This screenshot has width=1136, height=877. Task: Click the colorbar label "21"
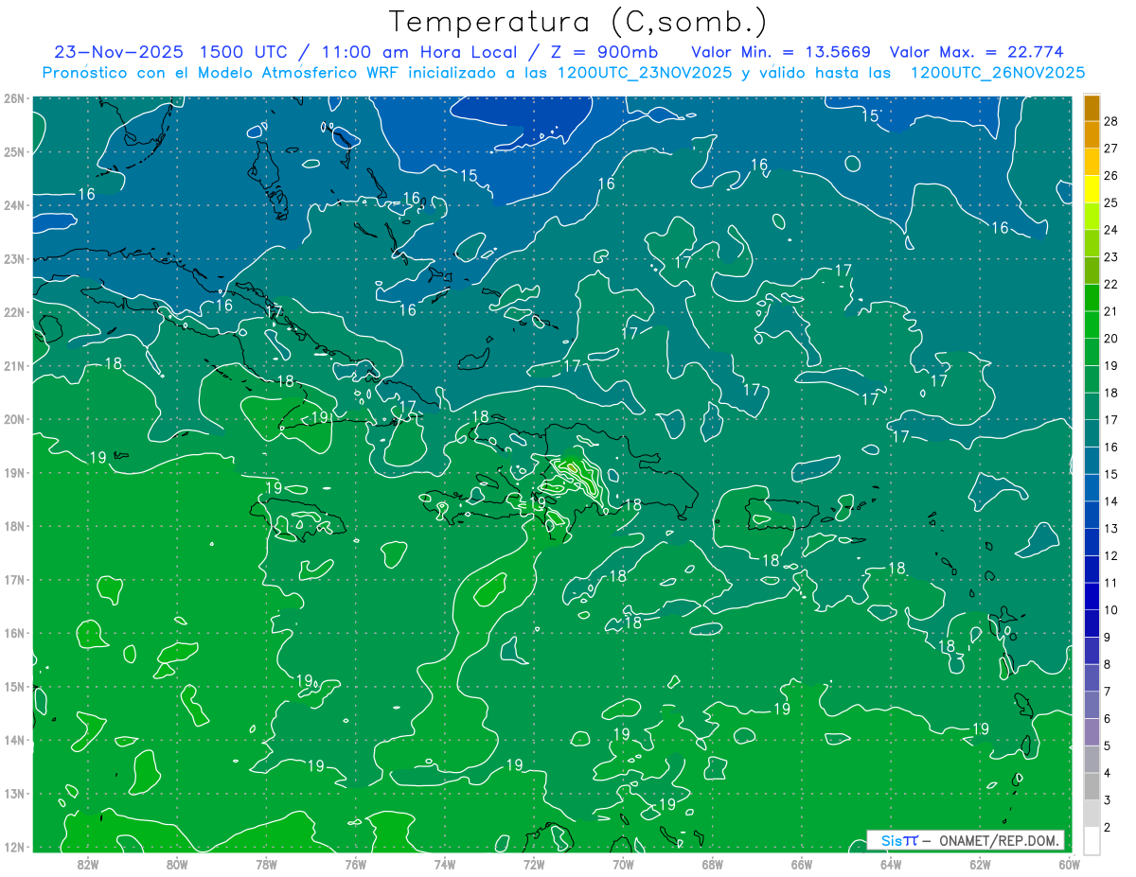click(1110, 311)
